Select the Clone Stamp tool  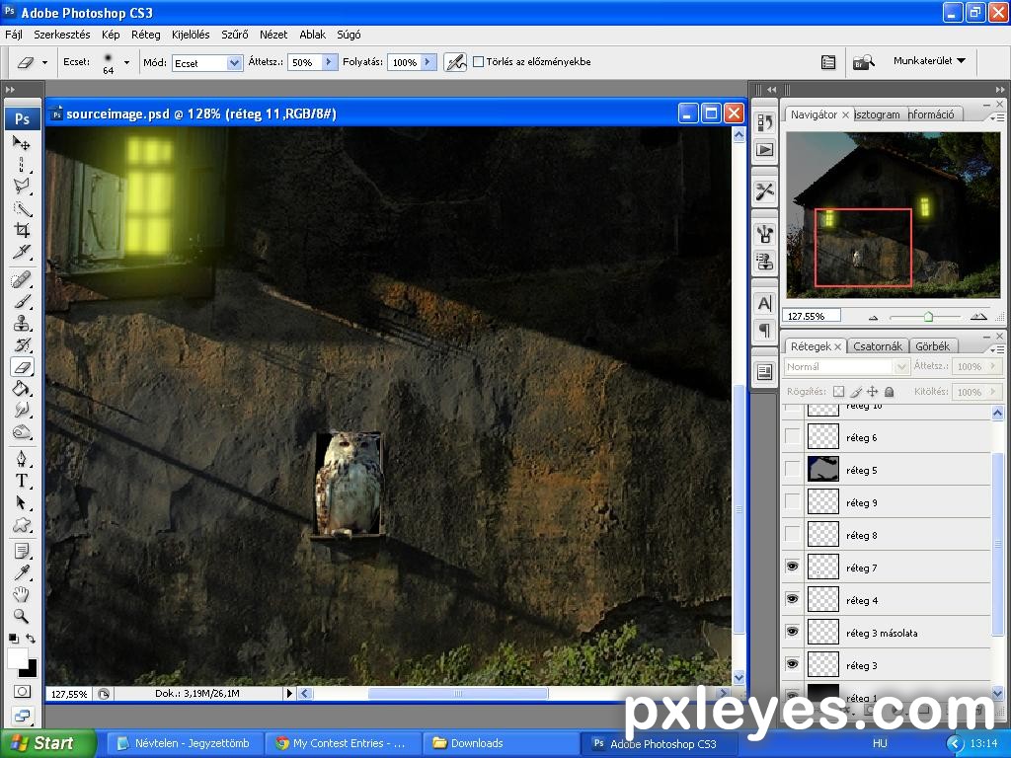[x=22, y=324]
